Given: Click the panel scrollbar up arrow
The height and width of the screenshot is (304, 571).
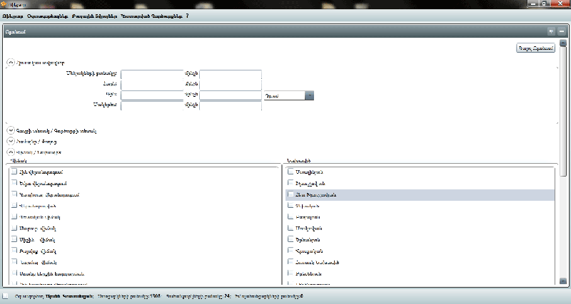Looking at the screenshot, I should (x=563, y=43).
